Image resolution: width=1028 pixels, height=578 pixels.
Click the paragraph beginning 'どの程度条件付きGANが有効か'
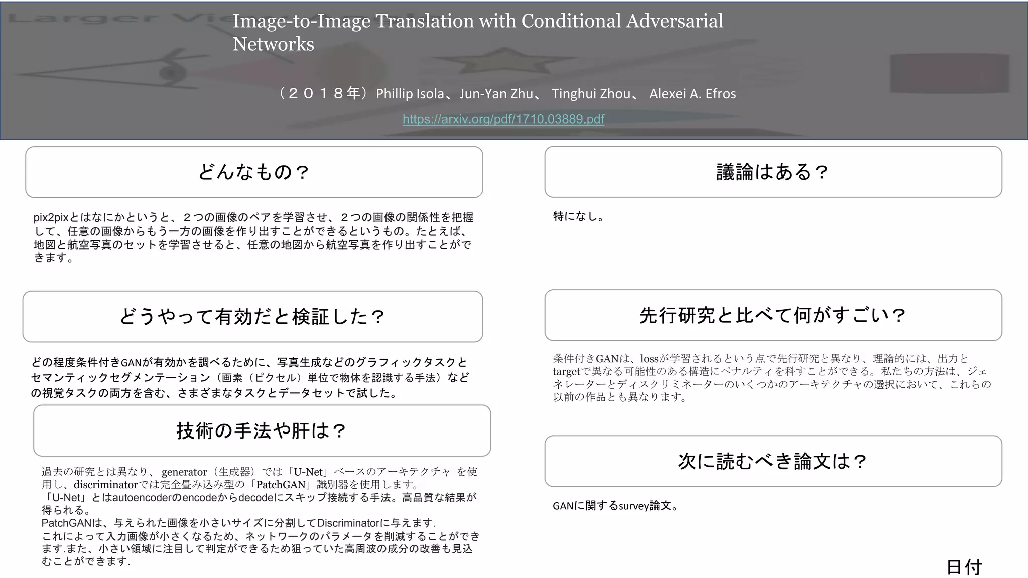pyautogui.click(x=250, y=377)
